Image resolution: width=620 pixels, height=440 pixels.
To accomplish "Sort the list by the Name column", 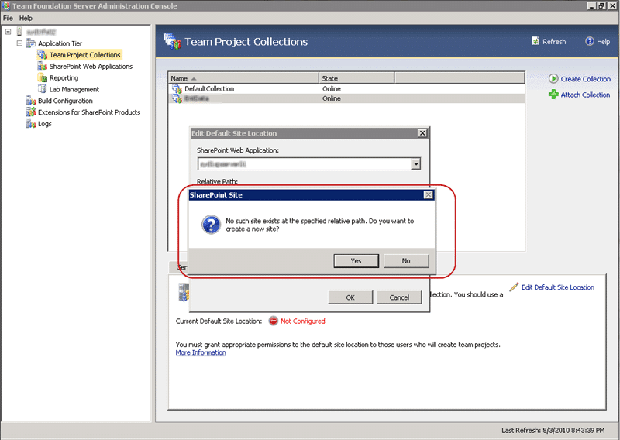I will (243, 78).
